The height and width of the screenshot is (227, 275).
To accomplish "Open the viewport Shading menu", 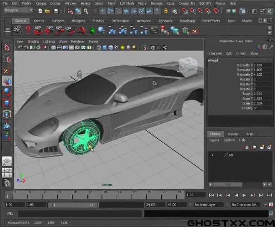I will tap(33, 42).
